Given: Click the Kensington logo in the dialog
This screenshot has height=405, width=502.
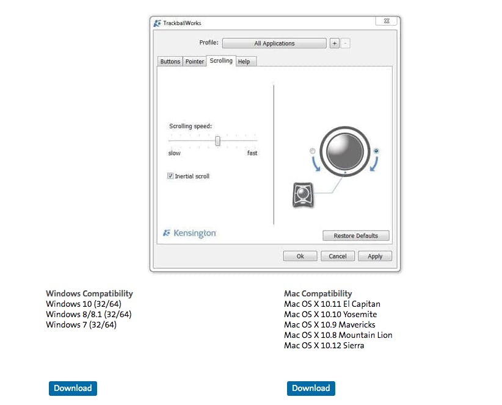Looking at the screenshot, I should (x=189, y=234).
